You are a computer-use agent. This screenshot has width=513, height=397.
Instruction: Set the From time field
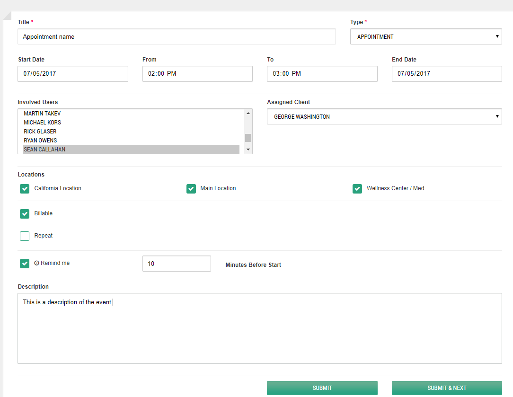[198, 73]
